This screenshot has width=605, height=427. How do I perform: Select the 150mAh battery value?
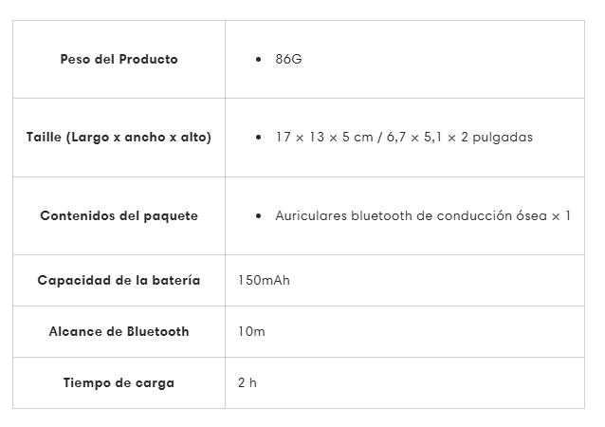(264, 280)
